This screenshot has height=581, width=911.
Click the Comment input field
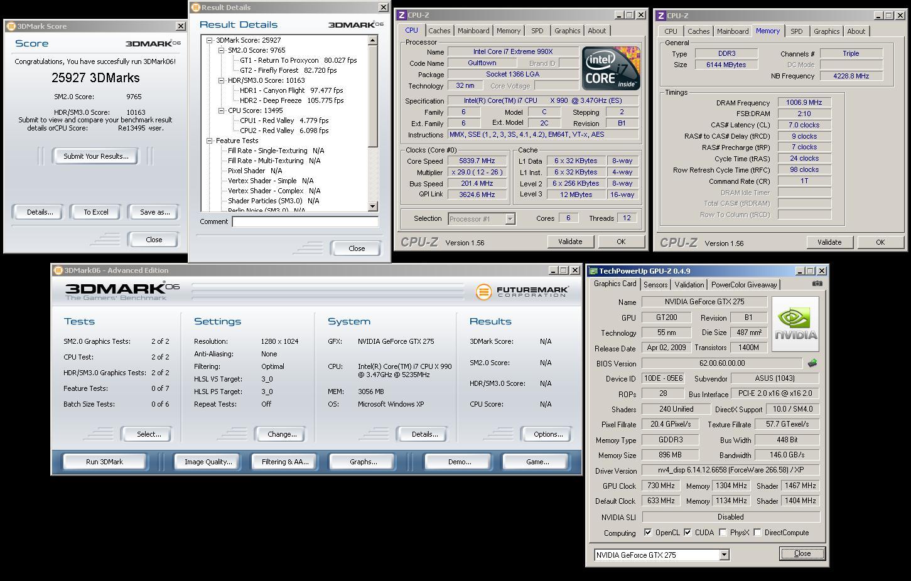(305, 221)
